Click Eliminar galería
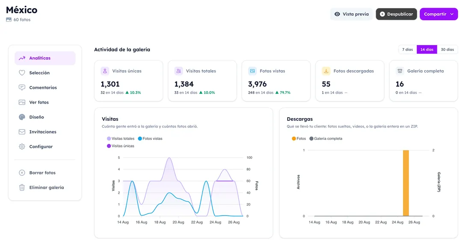This screenshot has height=243, width=464. [x=45, y=188]
